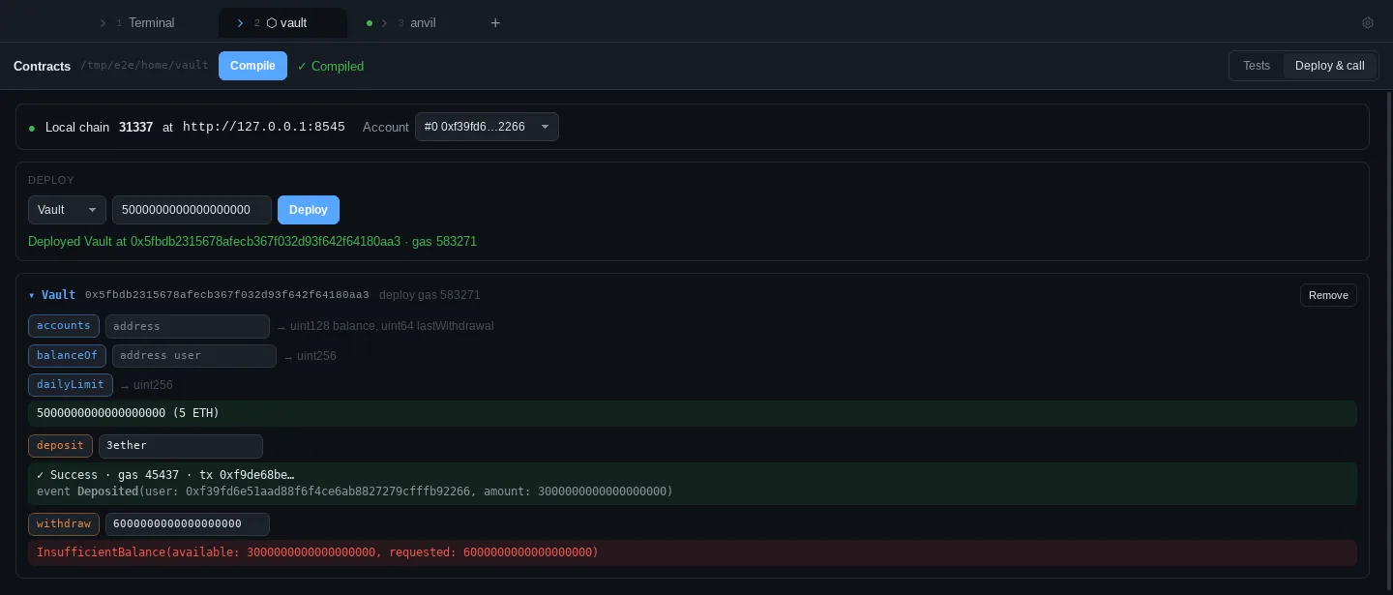The height and width of the screenshot is (595, 1393).
Task: Click the RPC URL http://127.0.0.1:8545
Action: [x=264, y=127]
